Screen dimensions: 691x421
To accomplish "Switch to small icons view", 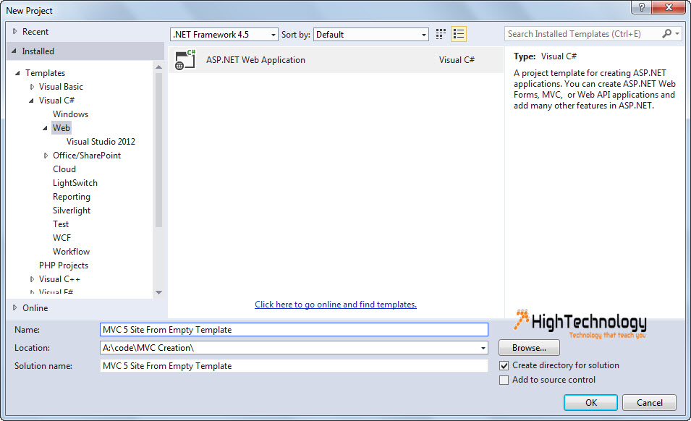I will [441, 34].
